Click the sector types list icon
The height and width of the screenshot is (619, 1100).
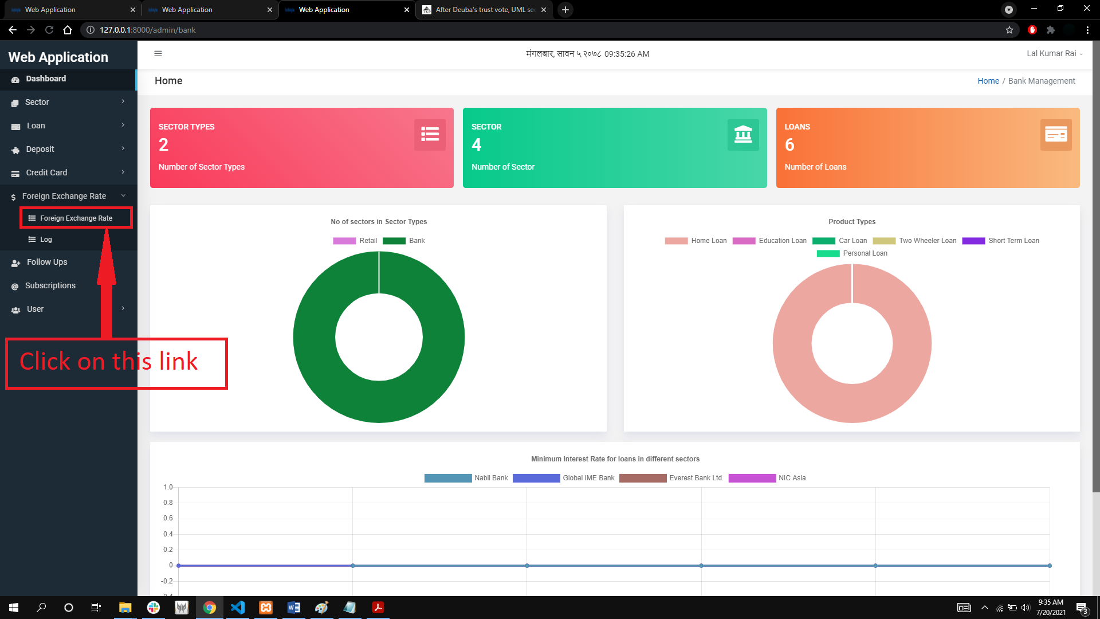pyautogui.click(x=430, y=135)
